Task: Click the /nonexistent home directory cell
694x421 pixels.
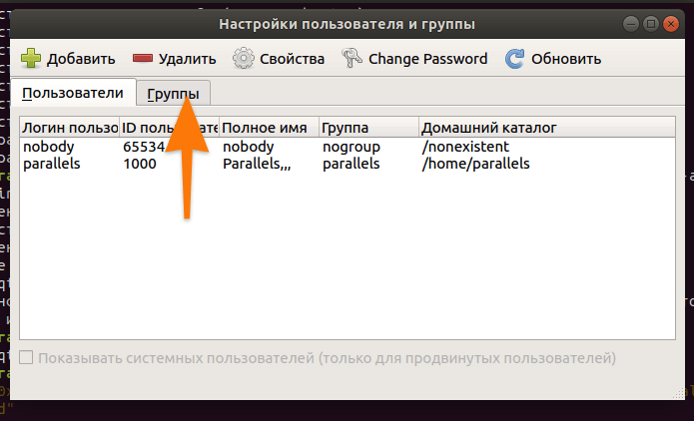Action: [x=465, y=147]
